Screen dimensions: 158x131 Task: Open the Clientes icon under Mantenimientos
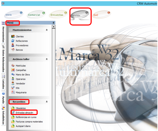click(x=13, y=36)
